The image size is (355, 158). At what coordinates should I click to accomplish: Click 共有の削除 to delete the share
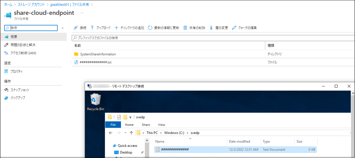pyautogui.click(x=194, y=28)
